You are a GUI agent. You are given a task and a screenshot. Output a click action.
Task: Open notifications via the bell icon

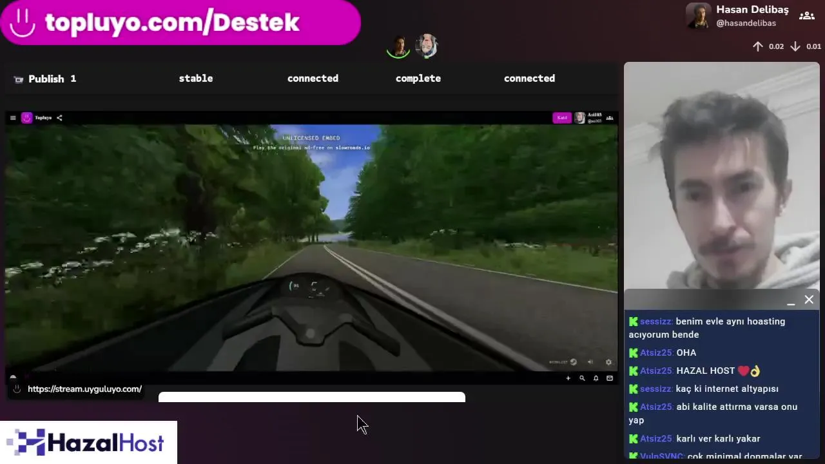click(x=596, y=378)
